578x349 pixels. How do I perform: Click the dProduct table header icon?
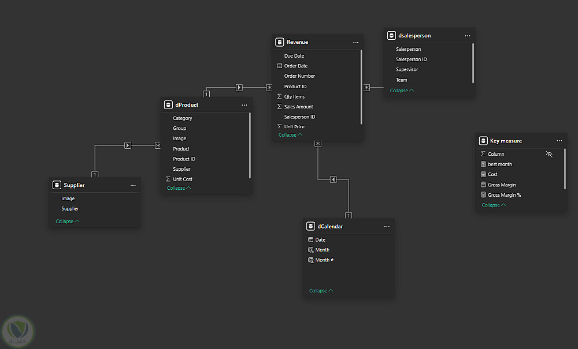168,105
